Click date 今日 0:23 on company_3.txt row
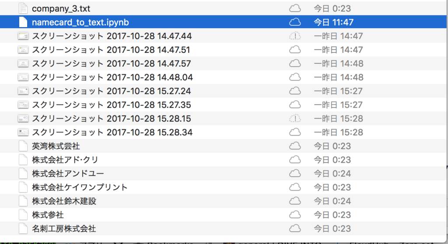The height and width of the screenshot is (244, 448). pyautogui.click(x=332, y=9)
